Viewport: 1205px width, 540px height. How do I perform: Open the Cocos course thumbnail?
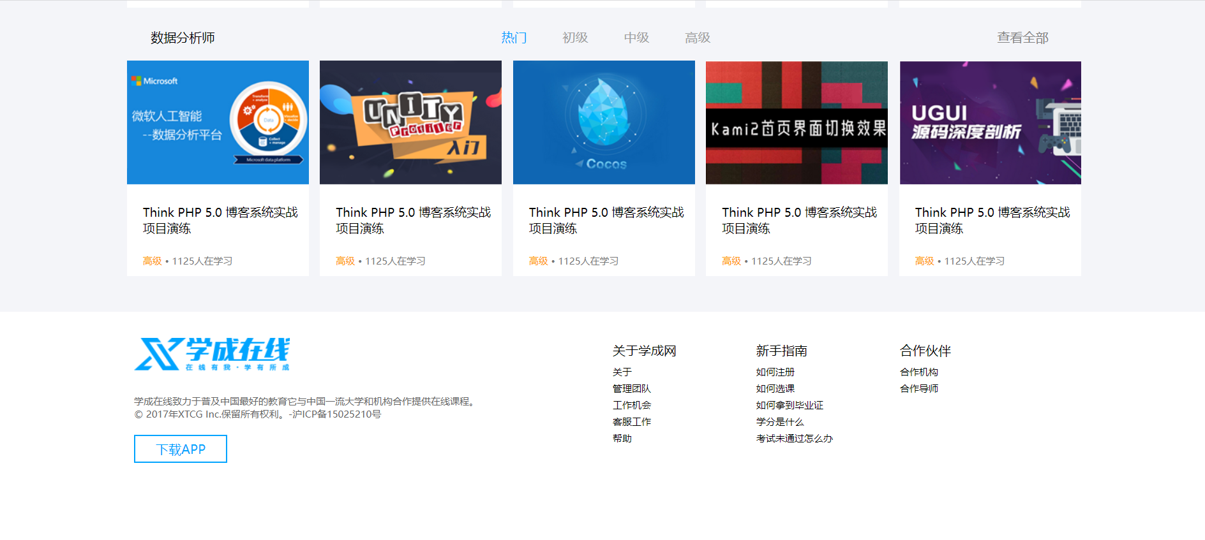604,122
